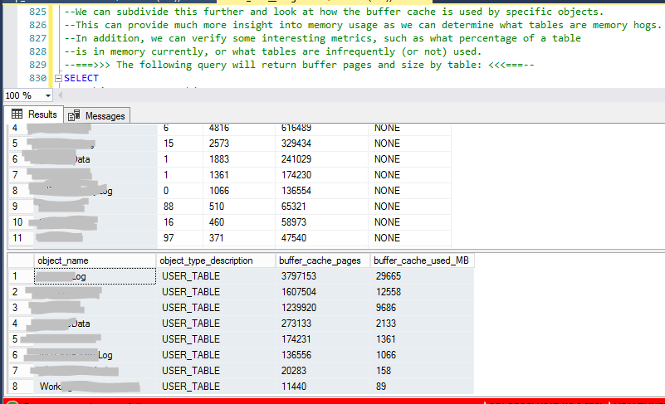Select the cell with value 1883
Viewport: 665px width, 404px height.
239,159
